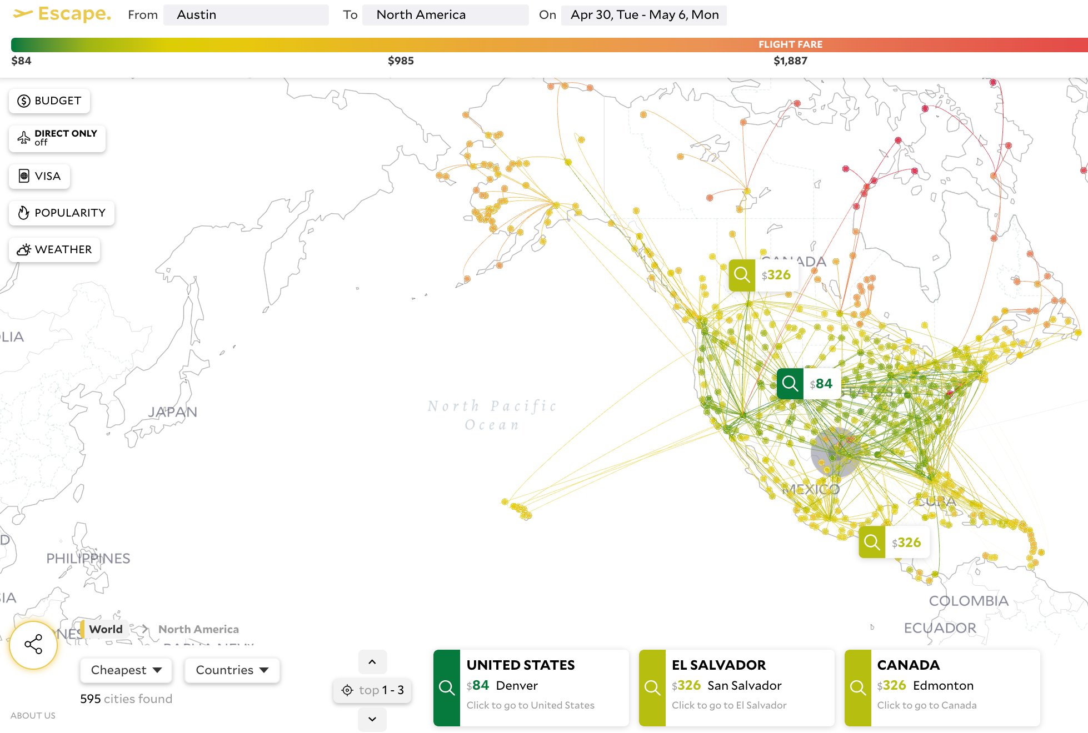Click the green search icon on United States card
Screen dimensions: 1088x733
point(447,688)
